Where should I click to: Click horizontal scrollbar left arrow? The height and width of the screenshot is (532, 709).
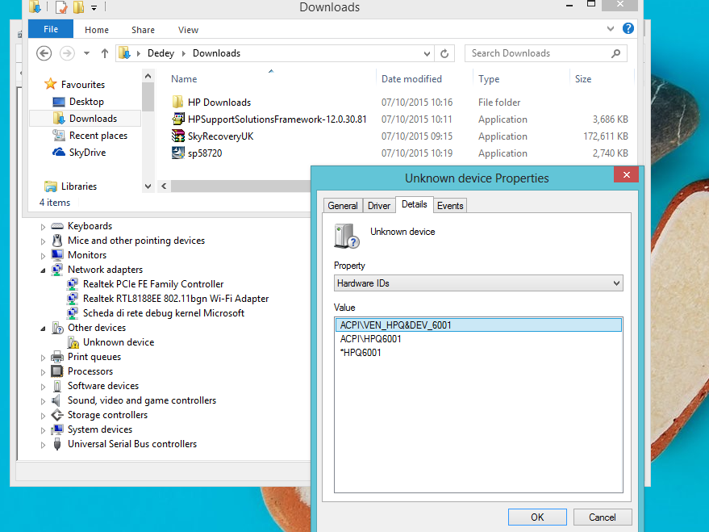[x=164, y=186]
